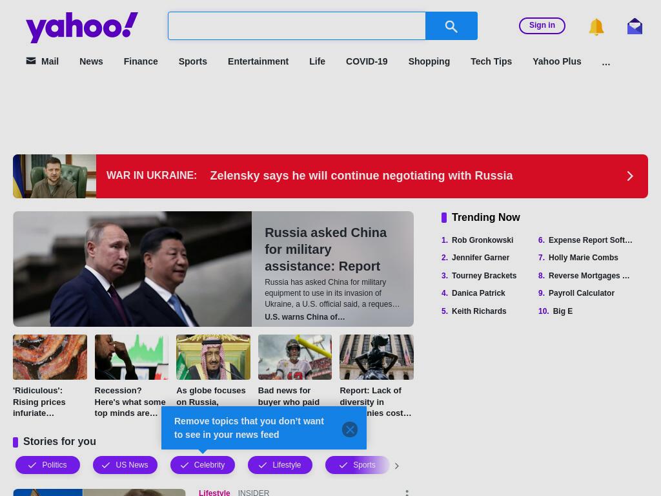Open the Life section
The height and width of the screenshot is (496, 661).
317,61
